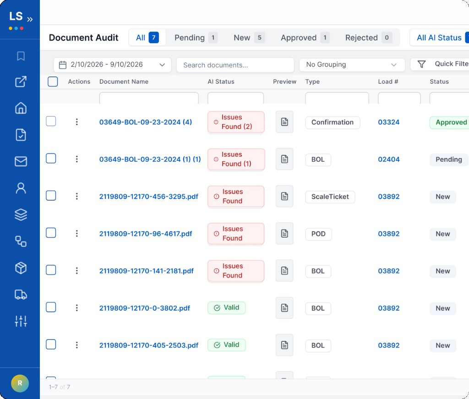The width and height of the screenshot is (469, 399).
Task: Open the package box icon in sidebar
Action: (21, 268)
